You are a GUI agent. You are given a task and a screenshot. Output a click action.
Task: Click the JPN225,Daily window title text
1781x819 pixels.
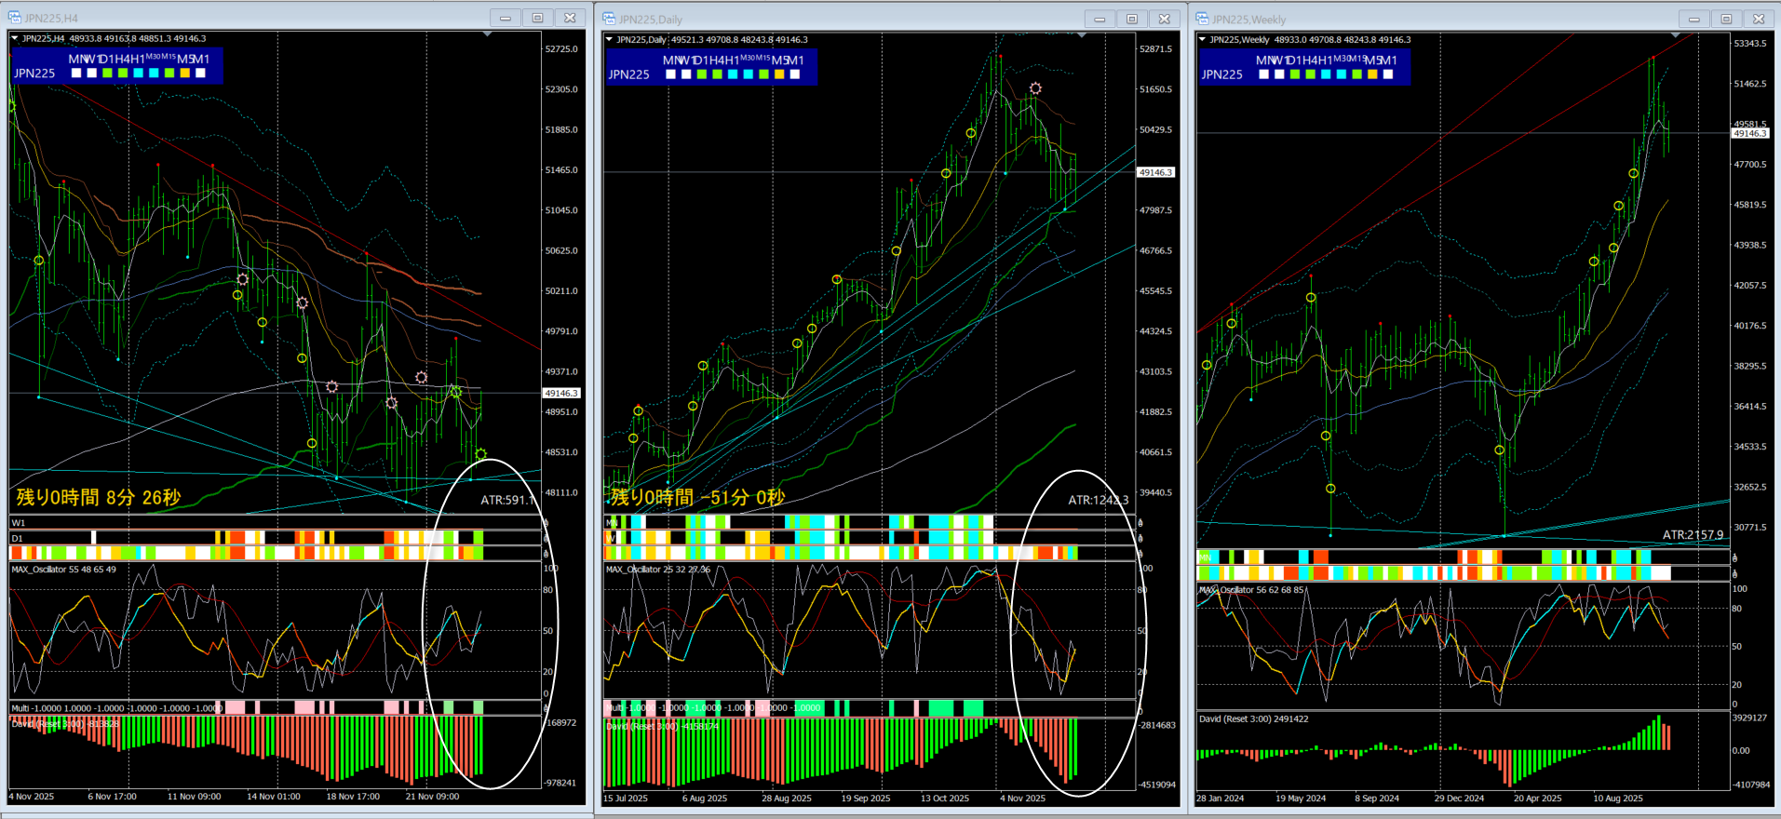651,20
